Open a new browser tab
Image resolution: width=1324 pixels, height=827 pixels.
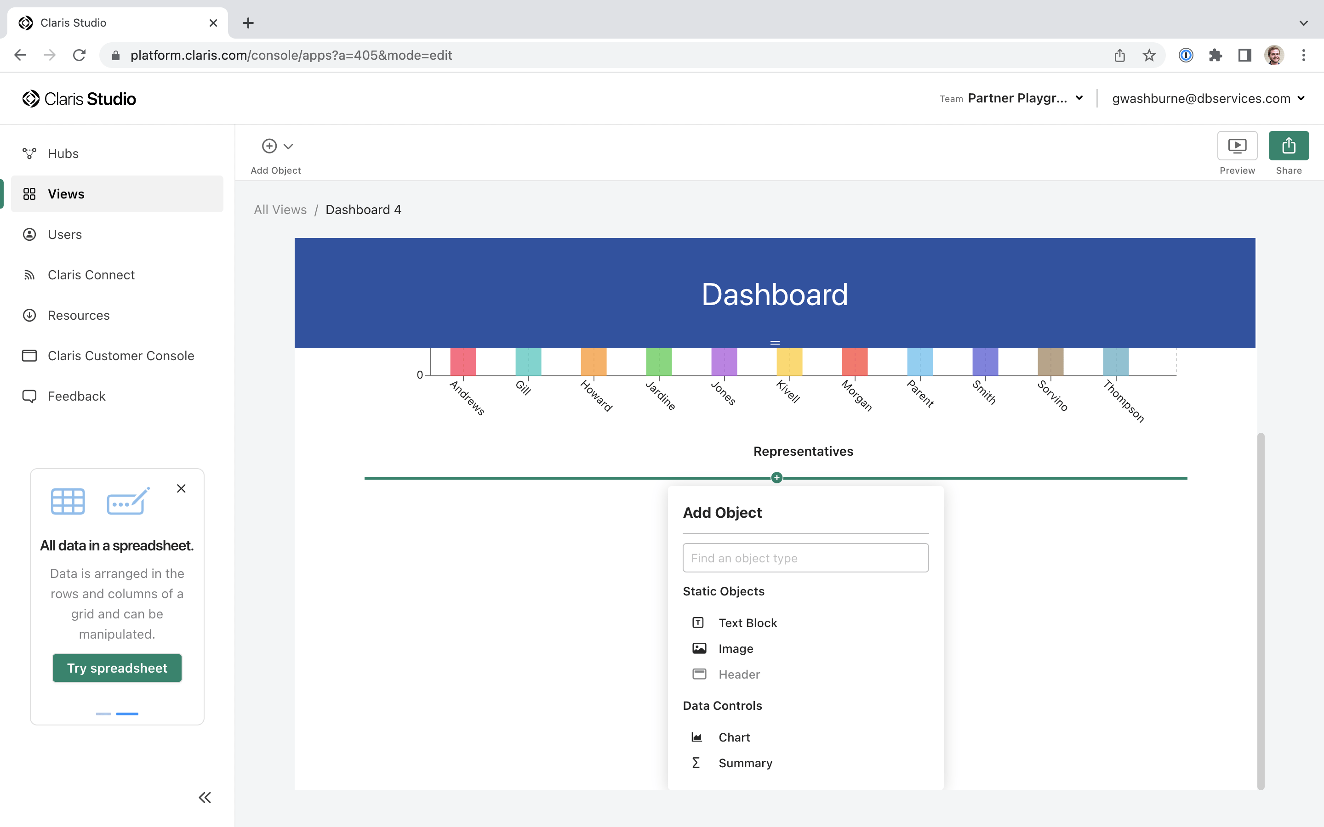coord(248,23)
